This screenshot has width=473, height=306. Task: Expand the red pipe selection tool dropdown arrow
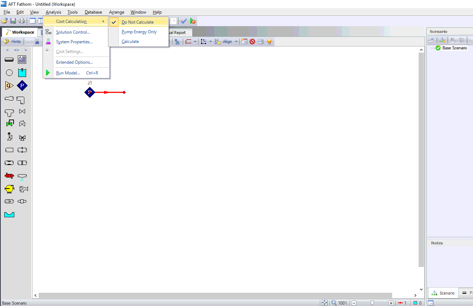tap(195, 42)
